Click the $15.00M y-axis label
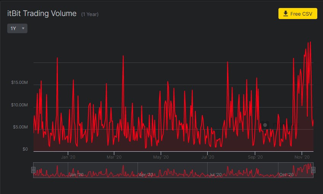323x194 pixels. pyautogui.click(x=19, y=82)
